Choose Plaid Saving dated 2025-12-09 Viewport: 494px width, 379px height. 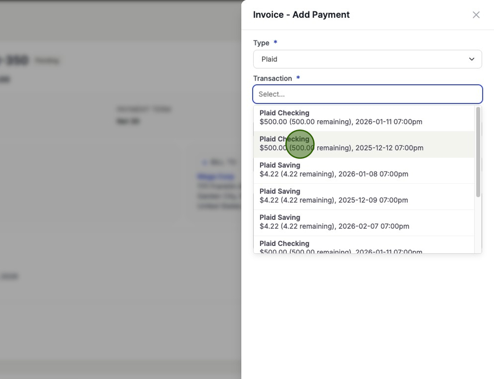[364, 196]
